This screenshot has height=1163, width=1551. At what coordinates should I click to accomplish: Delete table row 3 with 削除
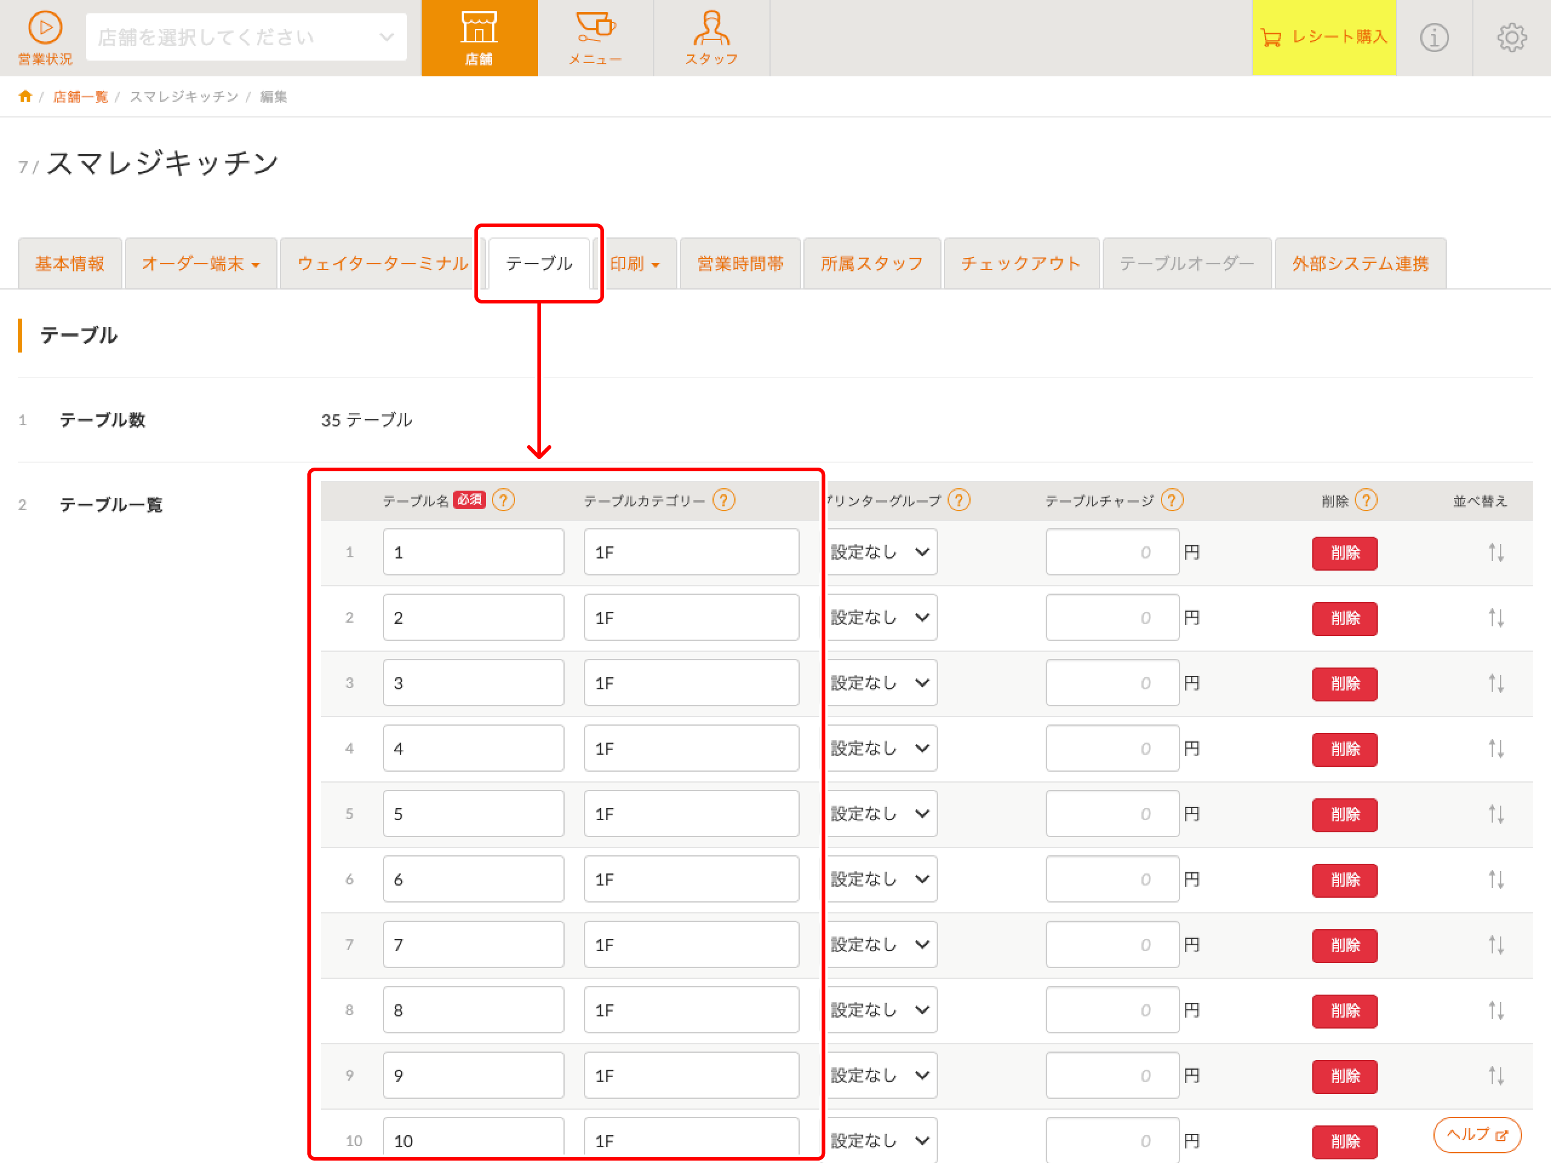pyautogui.click(x=1345, y=684)
